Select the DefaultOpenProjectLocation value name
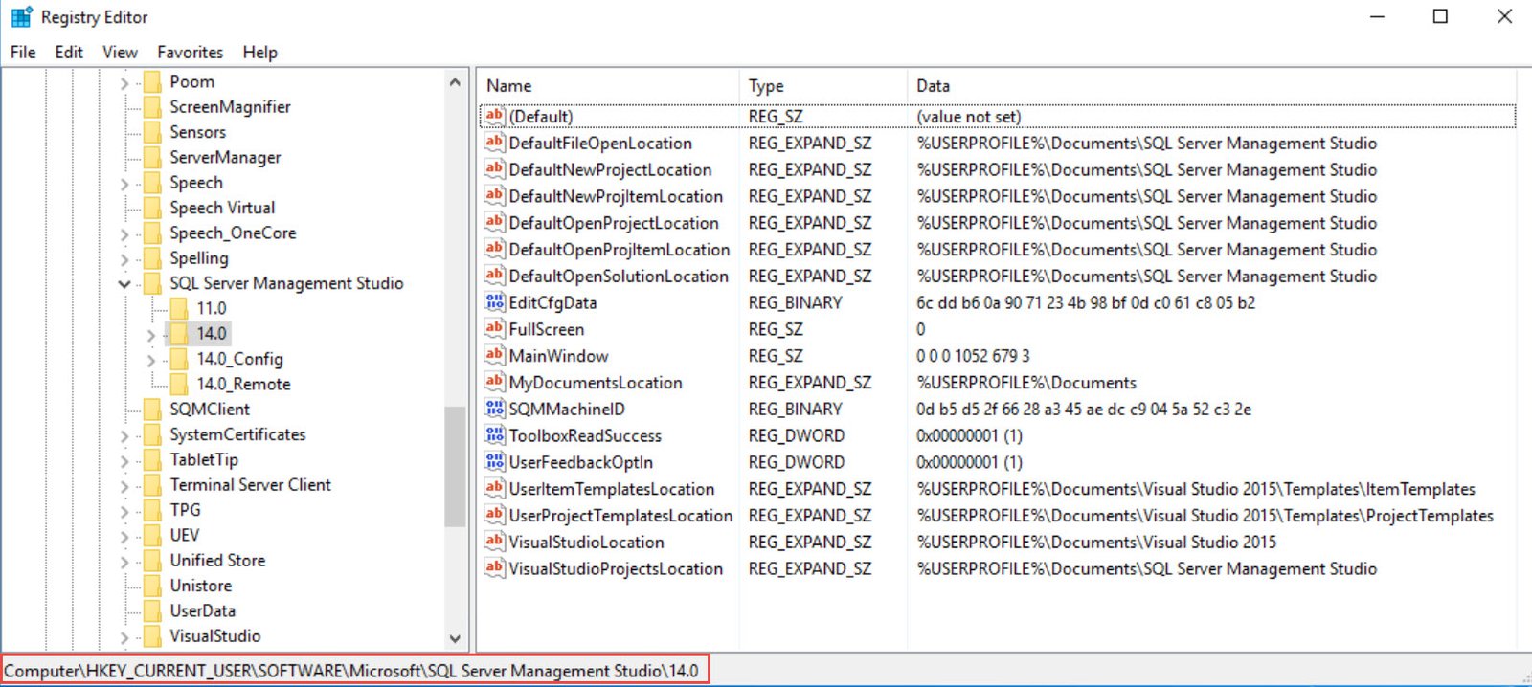Viewport: 1532px width, 687px height. point(614,223)
